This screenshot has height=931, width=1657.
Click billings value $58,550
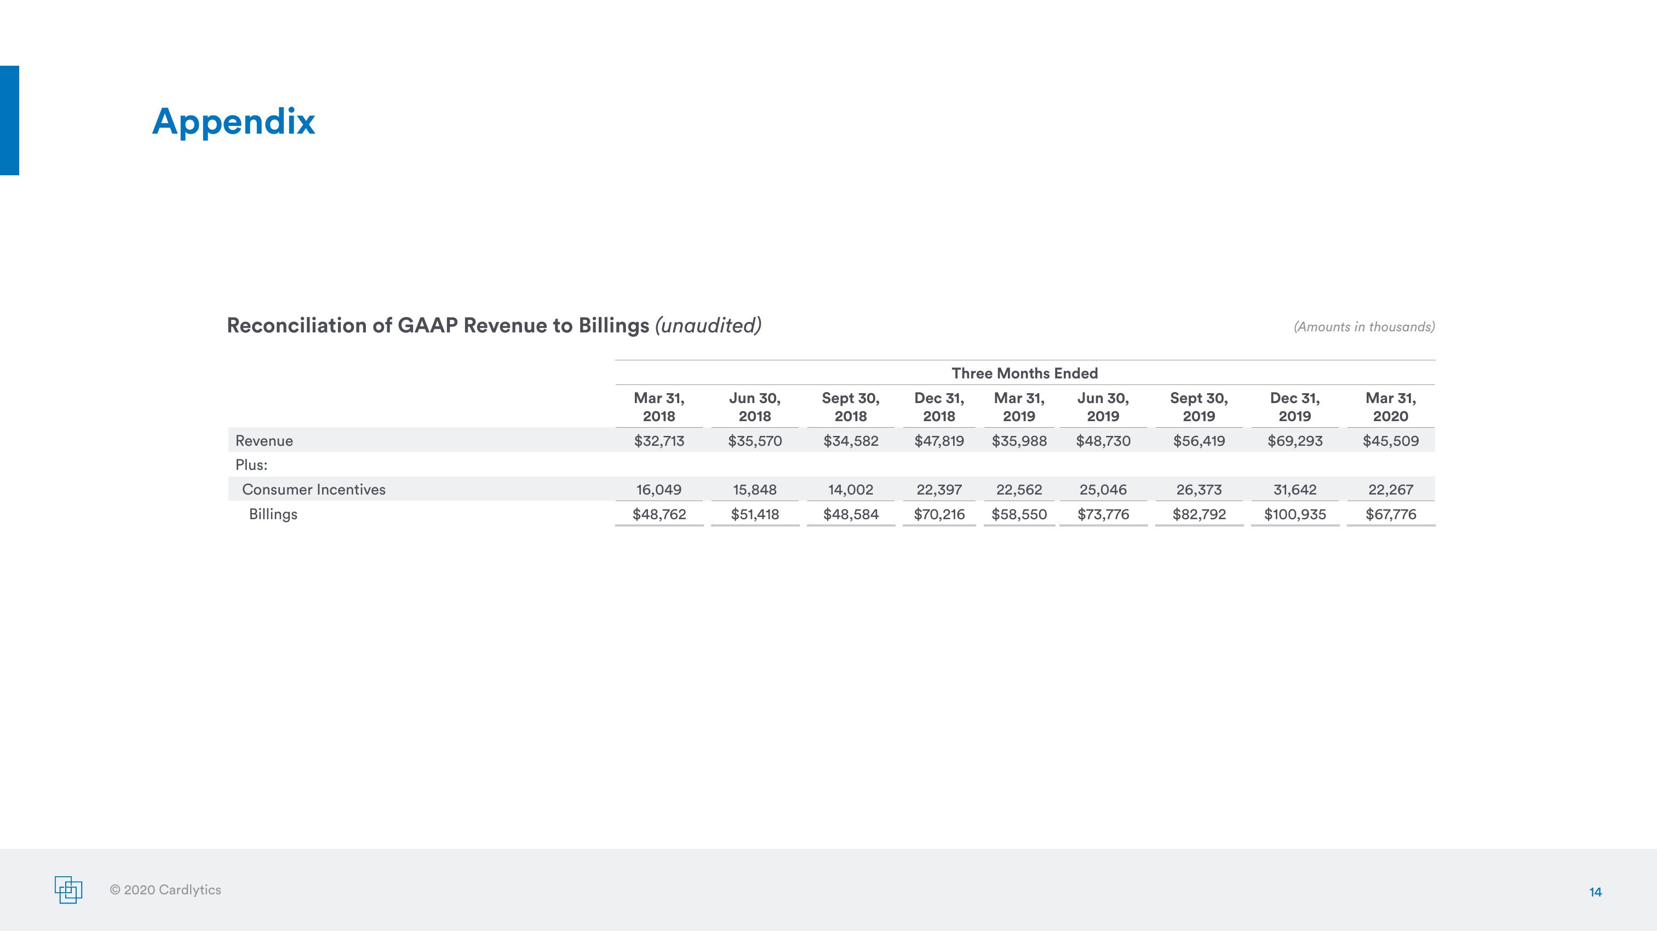pyautogui.click(x=1019, y=514)
